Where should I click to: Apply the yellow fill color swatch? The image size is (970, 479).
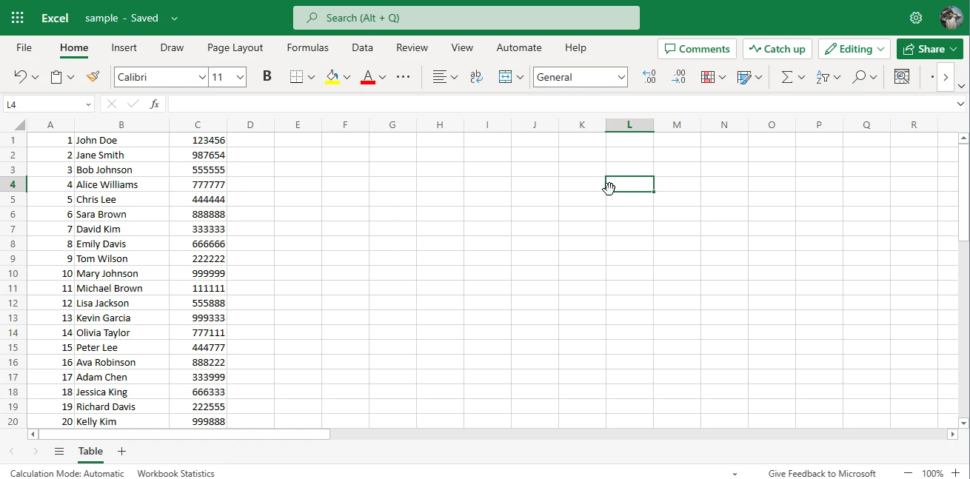pos(332,77)
